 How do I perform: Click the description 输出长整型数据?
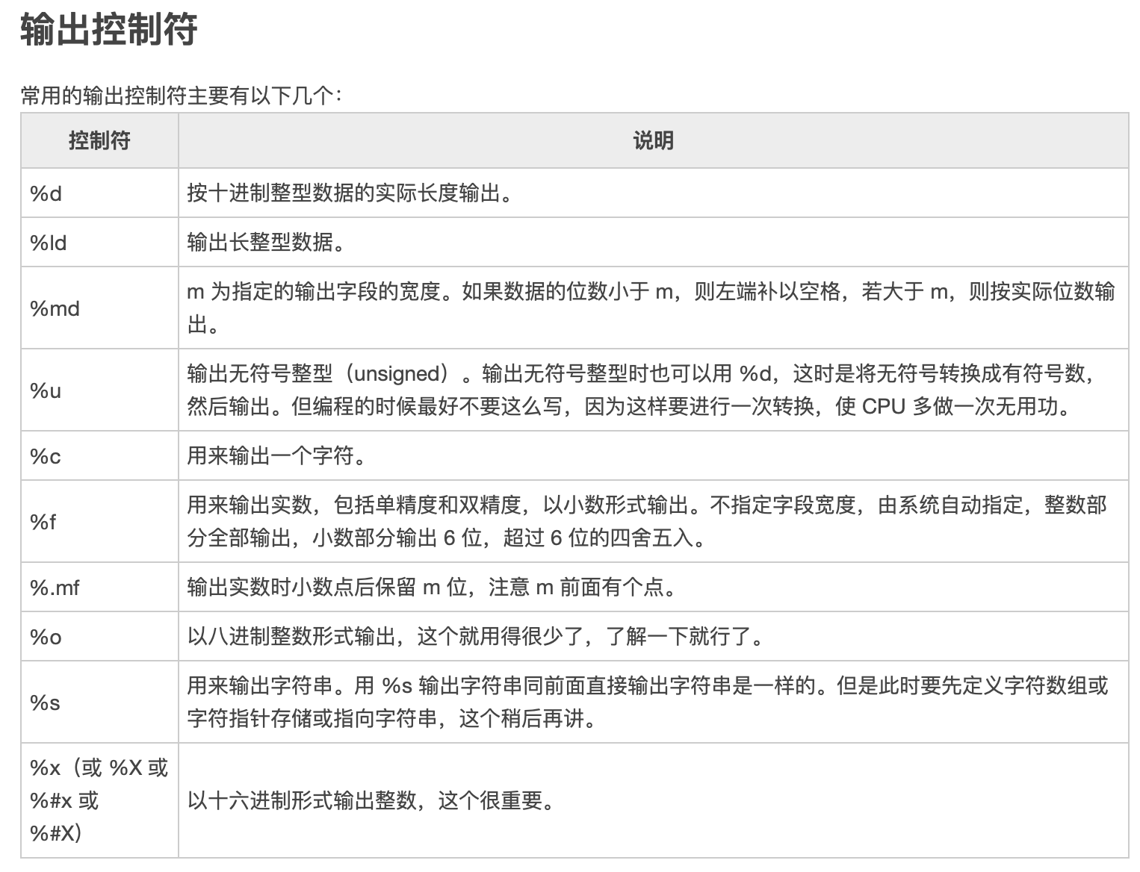click(653, 243)
